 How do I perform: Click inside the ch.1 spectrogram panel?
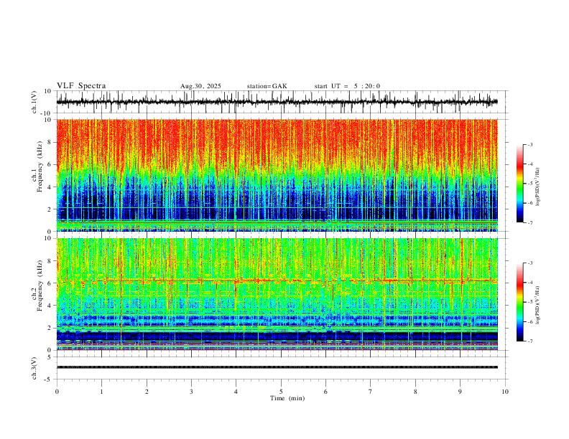coord(277,175)
